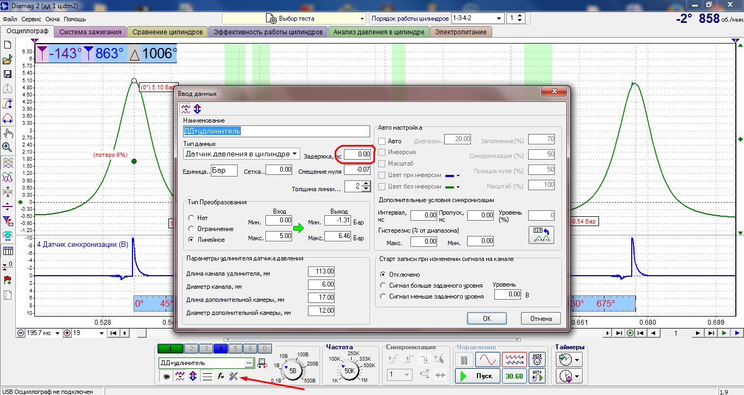Enable the Инверсия checkbox
744x395 pixels.
click(x=382, y=153)
